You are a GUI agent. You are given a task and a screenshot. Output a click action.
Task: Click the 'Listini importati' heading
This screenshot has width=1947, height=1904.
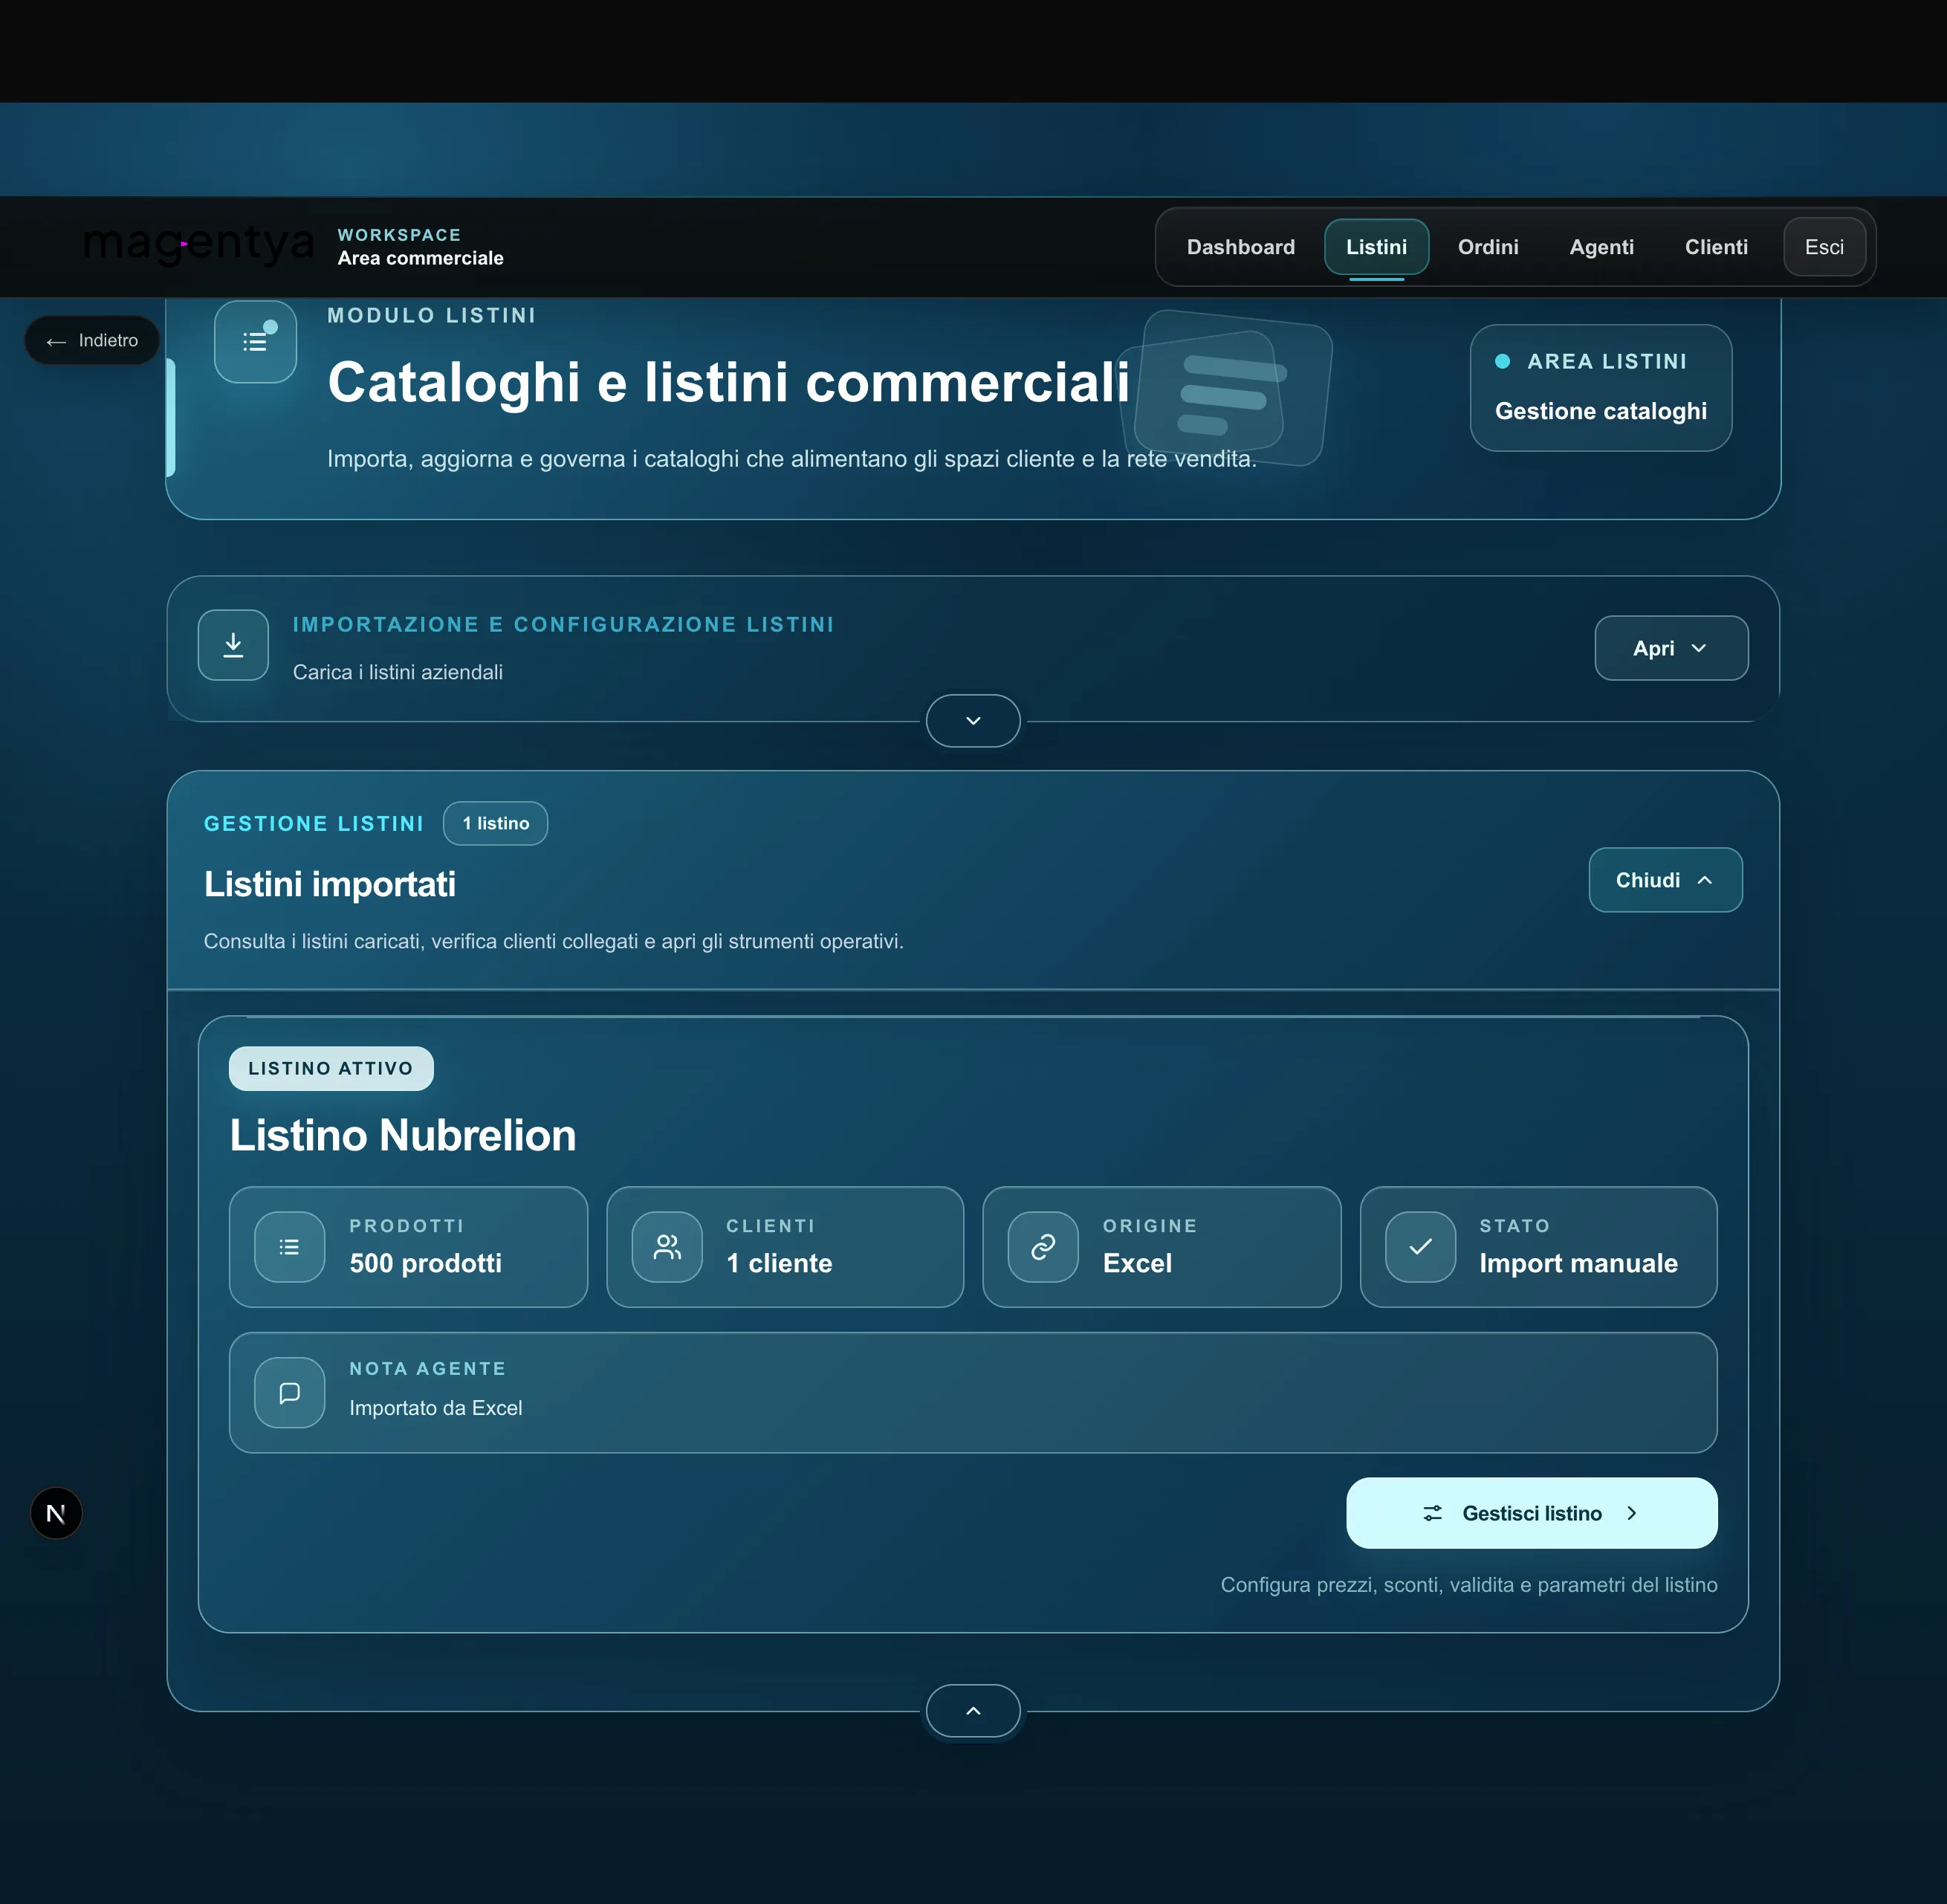click(330, 884)
